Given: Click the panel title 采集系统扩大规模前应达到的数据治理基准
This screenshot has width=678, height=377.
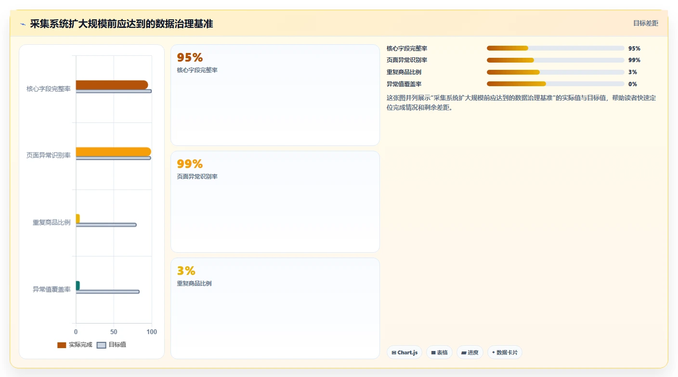Looking at the screenshot, I should pos(121,24).
